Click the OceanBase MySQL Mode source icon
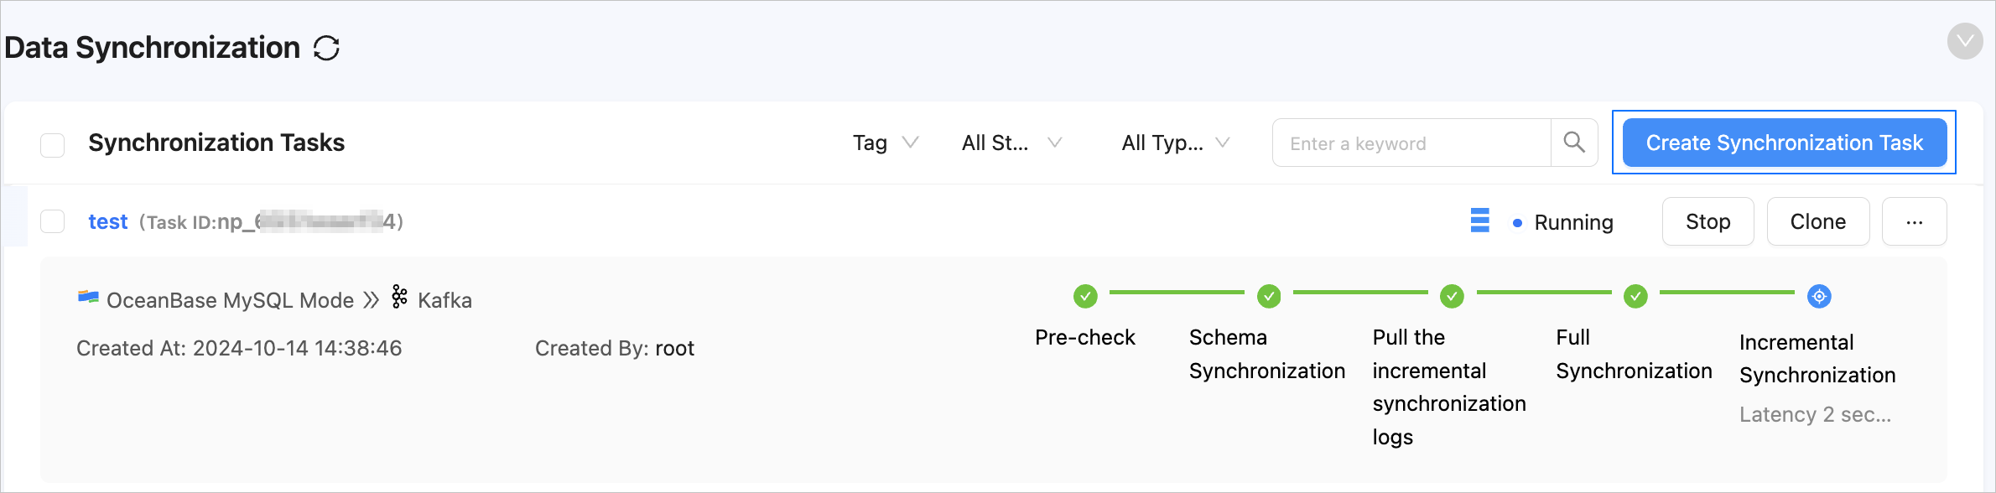Image resolution: width=1996 pixels, height=493 pixels. pos(88,297)
